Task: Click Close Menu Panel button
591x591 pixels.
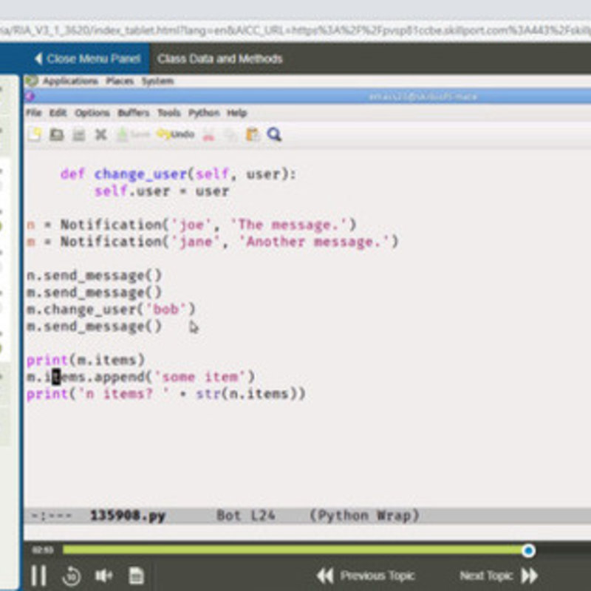Action: (x=87, y=59)
